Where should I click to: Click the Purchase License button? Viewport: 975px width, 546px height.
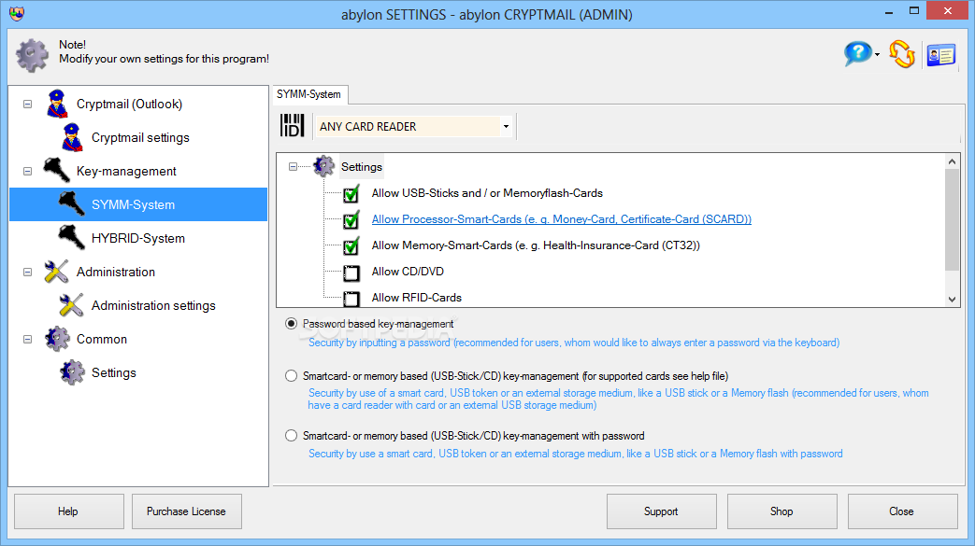(187, 511)
